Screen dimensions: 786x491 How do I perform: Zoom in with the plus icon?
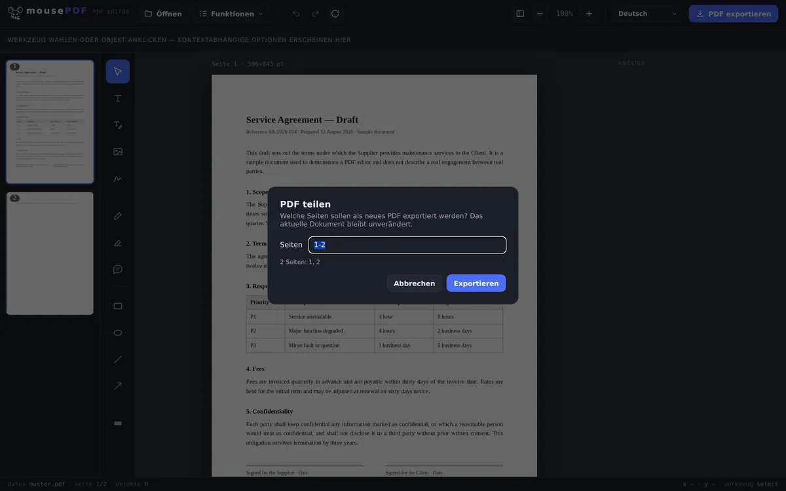[589, 14]
